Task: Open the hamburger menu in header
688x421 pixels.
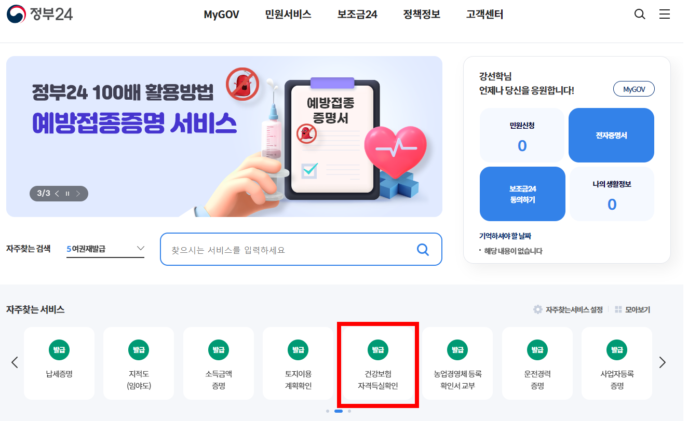Action: pos(665,14)
